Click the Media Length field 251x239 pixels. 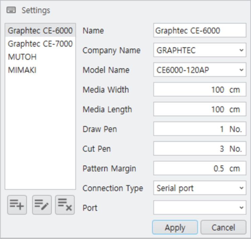click(200, 109)
